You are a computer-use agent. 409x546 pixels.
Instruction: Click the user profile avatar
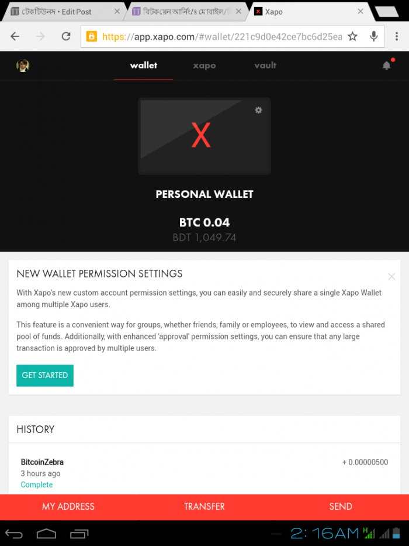tap(23, 66)
